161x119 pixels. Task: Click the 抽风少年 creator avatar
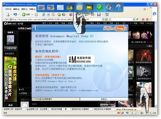[10, 39]
